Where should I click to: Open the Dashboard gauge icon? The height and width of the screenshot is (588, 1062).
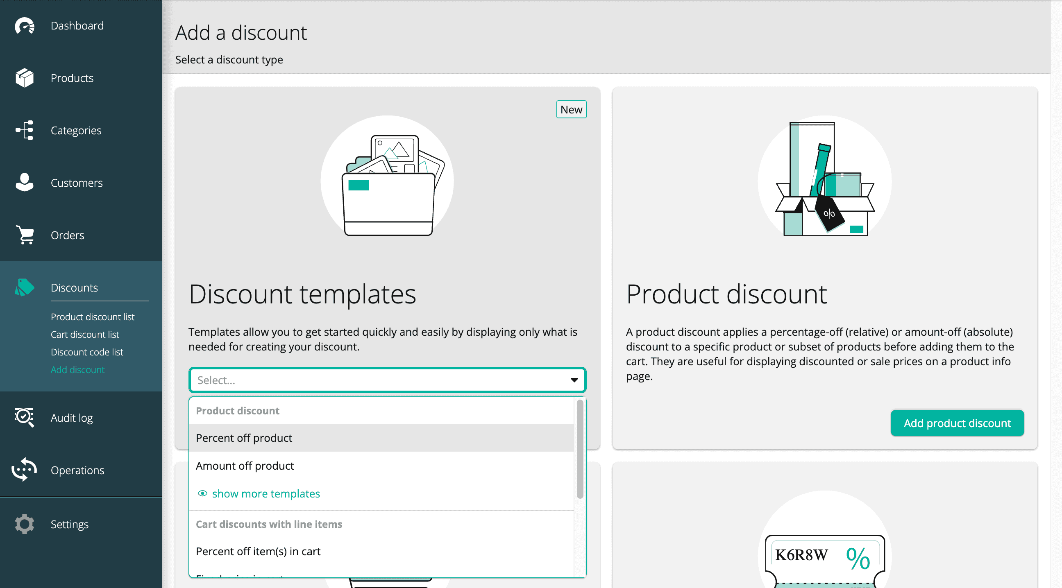point(25,26)
